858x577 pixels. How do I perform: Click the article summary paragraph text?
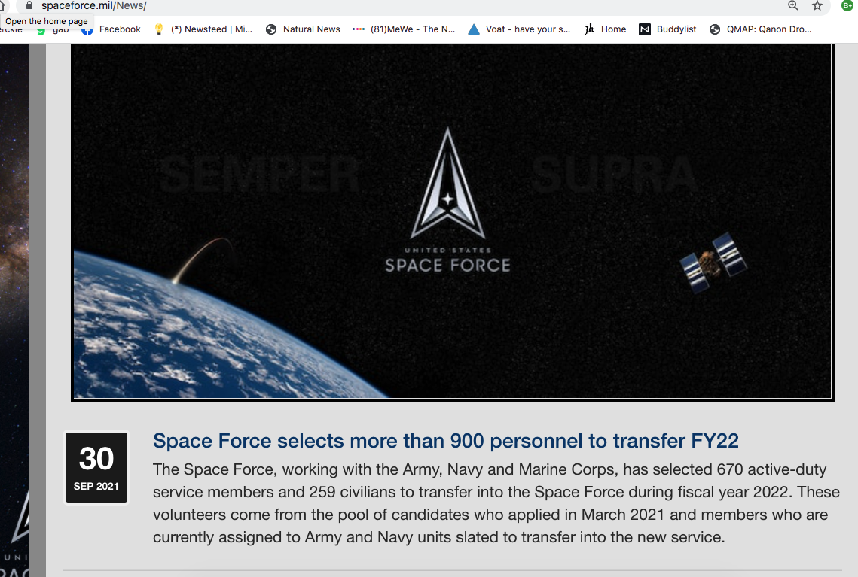point(496,503)
